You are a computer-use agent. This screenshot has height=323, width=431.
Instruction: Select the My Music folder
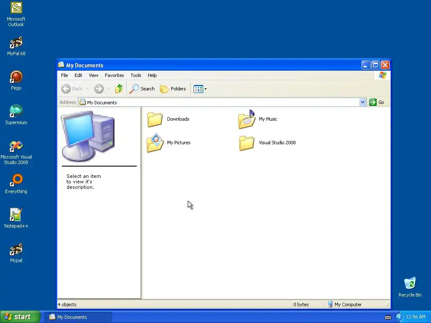pyautogui.click(x=258, y=119)
